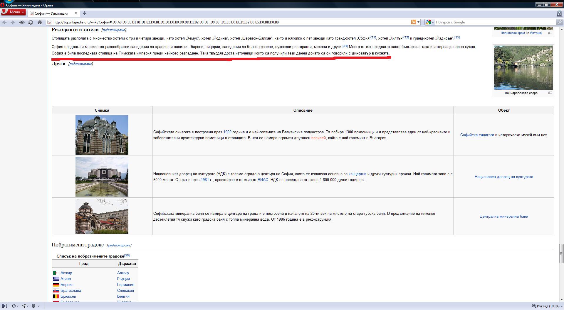Viewport: 564px width, 310px height.
Task: Follow the 1981 year link
Action: tap(205, 180)
